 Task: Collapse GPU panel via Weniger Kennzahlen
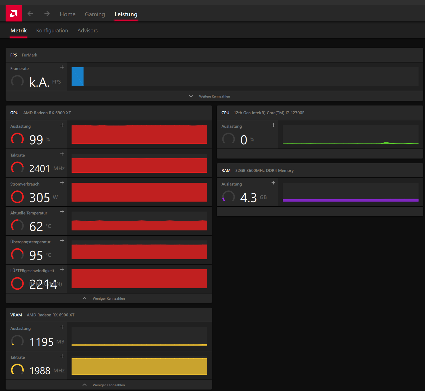click(109, 298)
